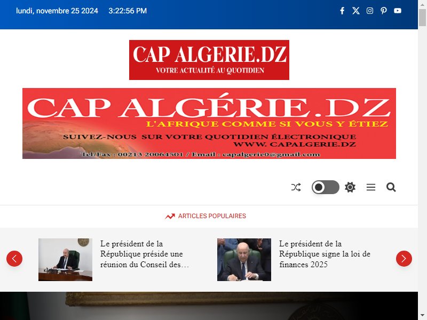Open the Facebook page icon
The height and width of the screenshot is (320, 427).
342,11
